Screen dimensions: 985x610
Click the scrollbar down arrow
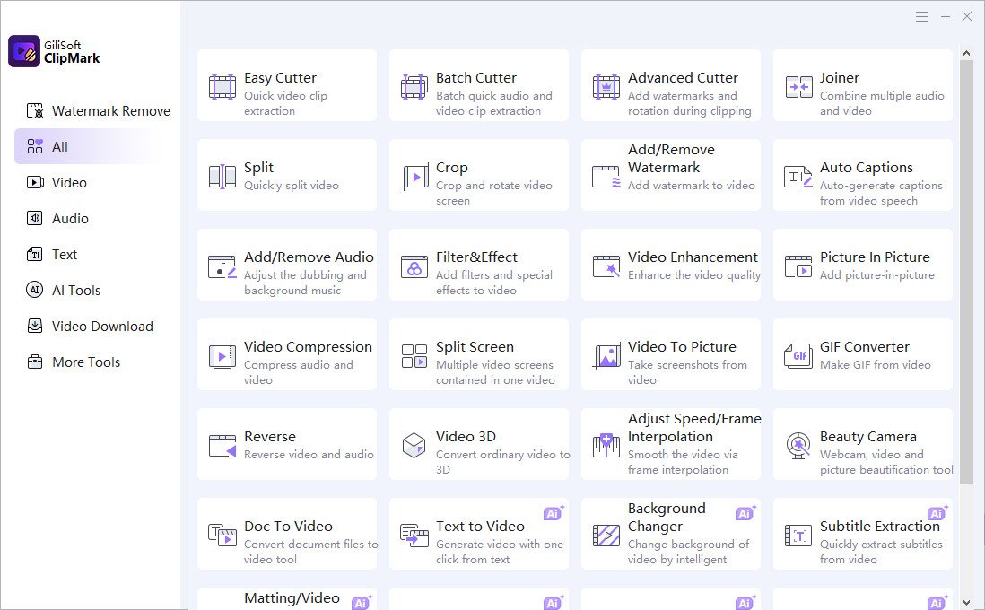(966, 602)
